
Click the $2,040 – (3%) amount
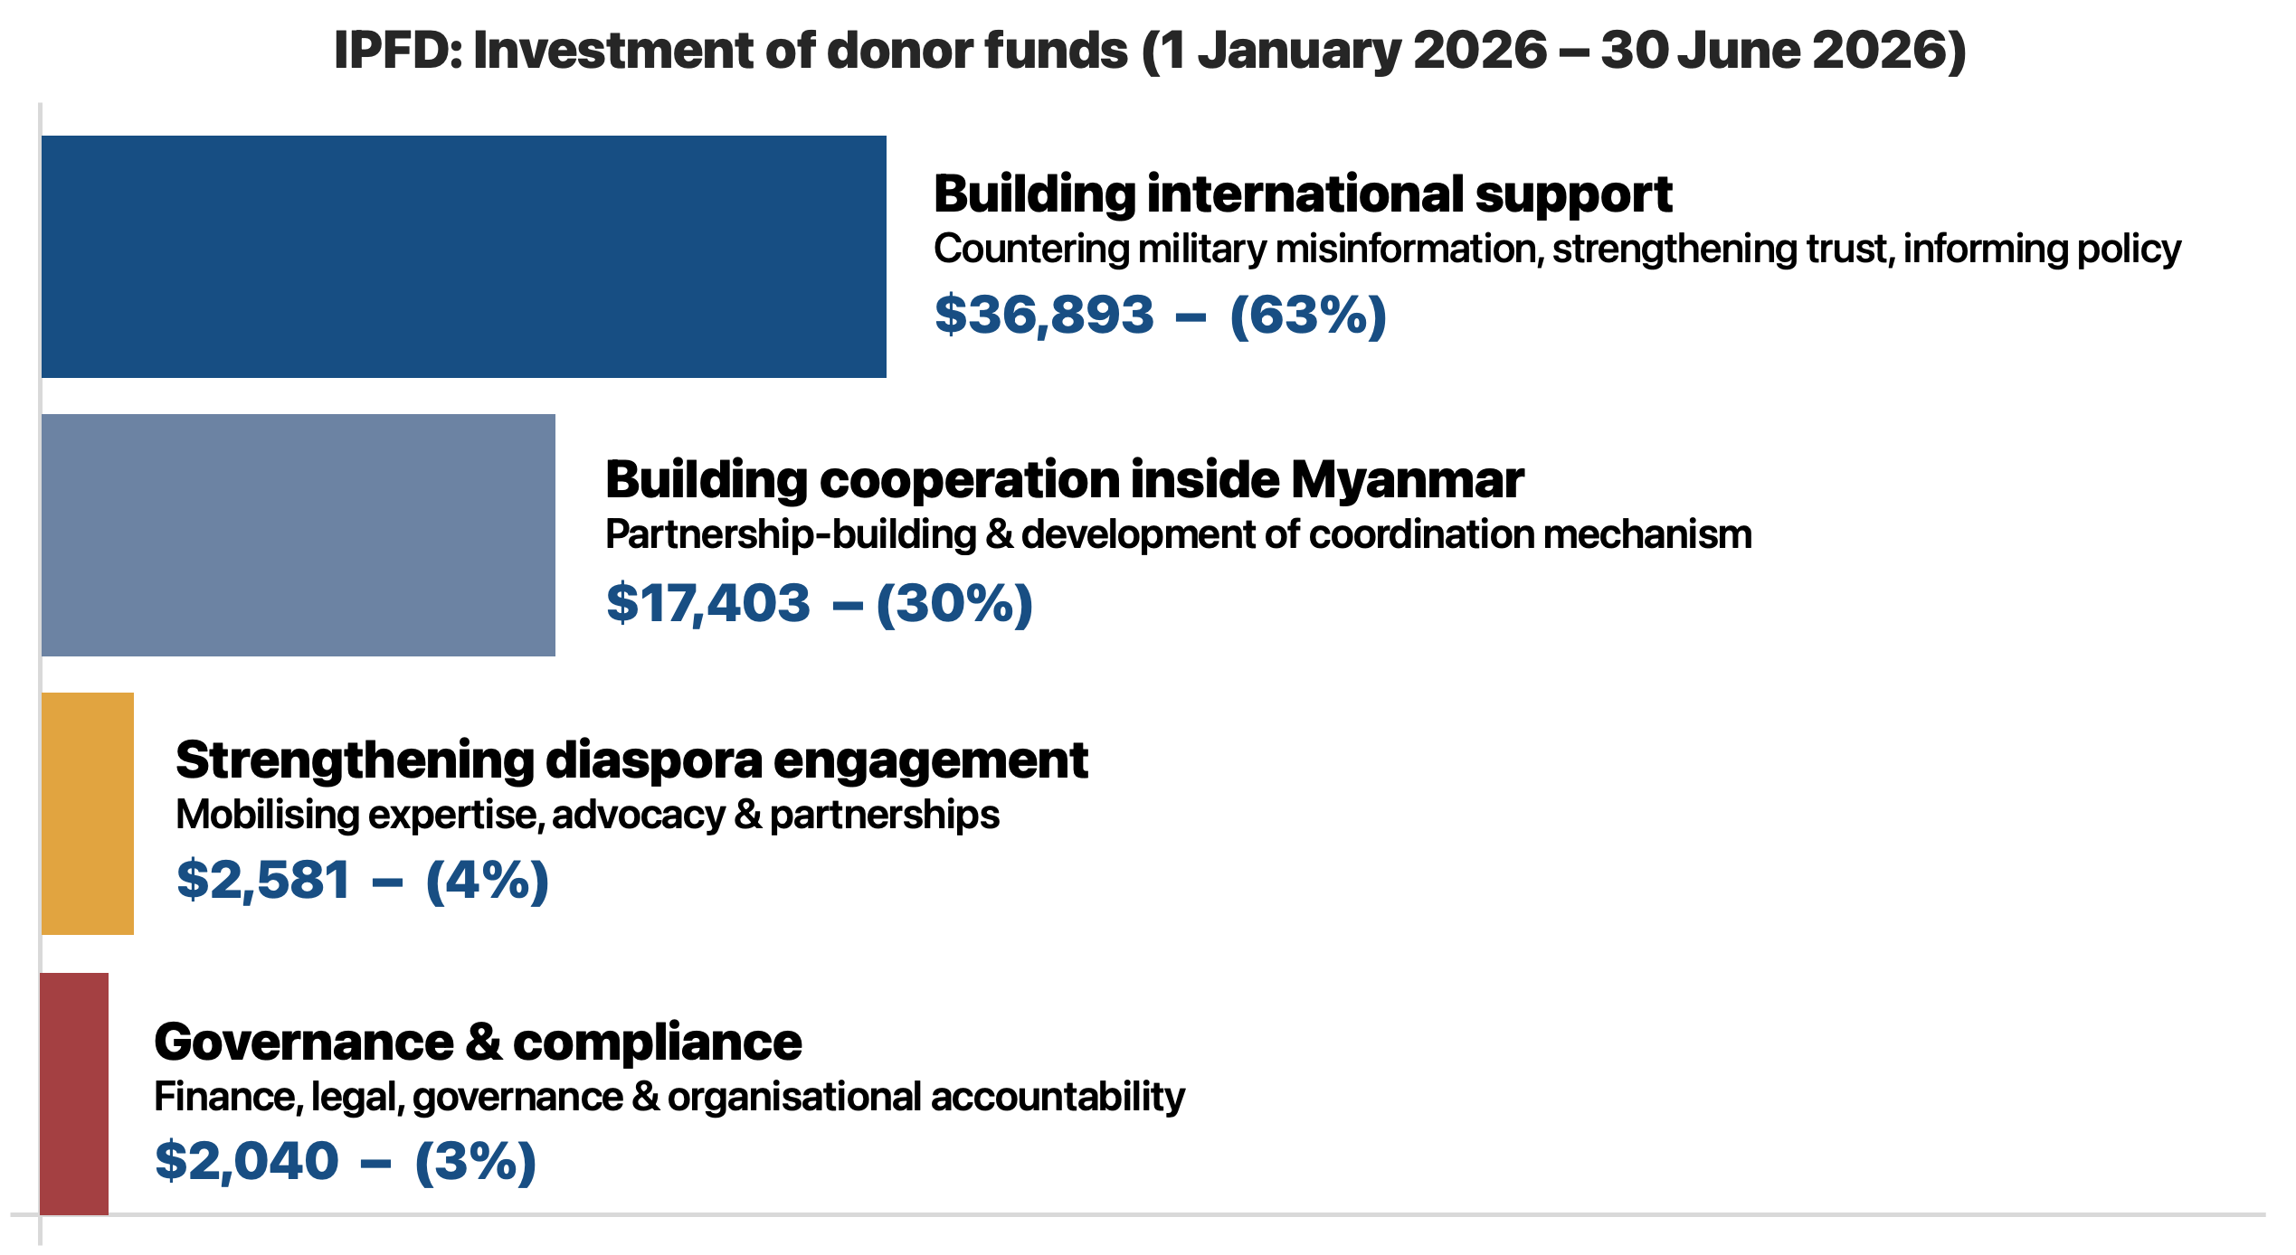click(x=346, y=1162)
